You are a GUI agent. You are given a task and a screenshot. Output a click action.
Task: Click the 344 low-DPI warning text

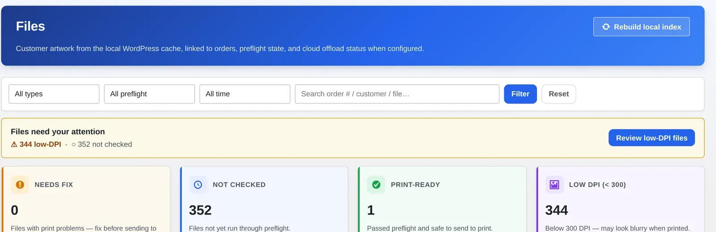[x=36, y=145]
